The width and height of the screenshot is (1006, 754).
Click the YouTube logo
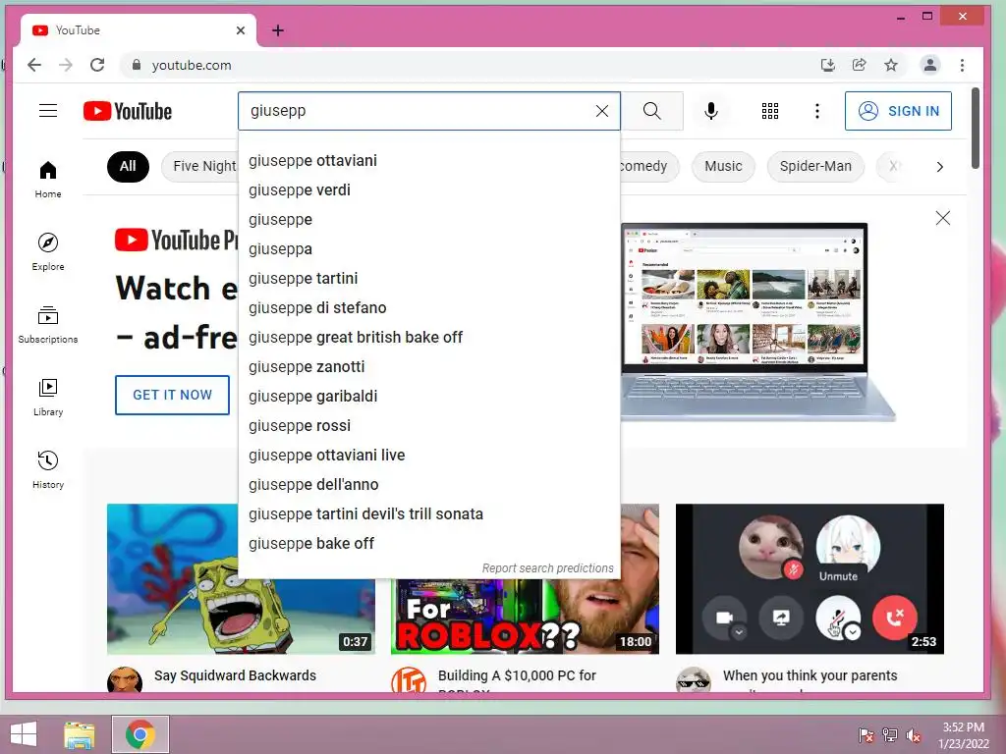click(x=128, y=111)
